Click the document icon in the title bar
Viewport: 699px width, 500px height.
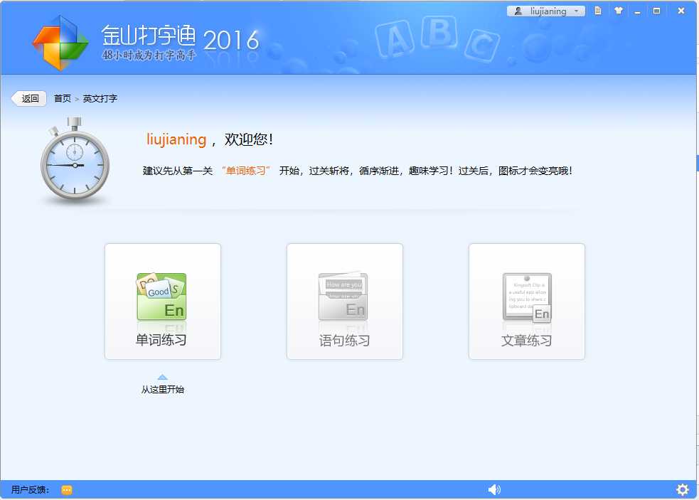point(598,11)
